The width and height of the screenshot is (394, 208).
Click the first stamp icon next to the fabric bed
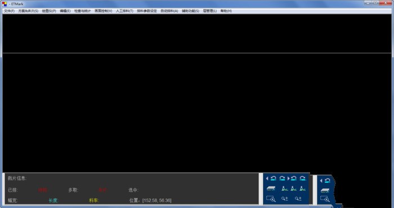[284, 188]
